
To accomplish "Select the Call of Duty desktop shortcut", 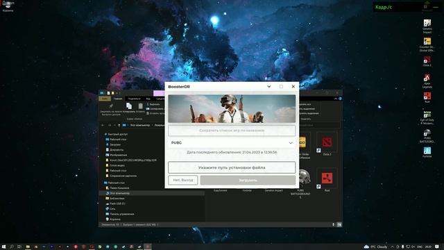I will point(427,117).
